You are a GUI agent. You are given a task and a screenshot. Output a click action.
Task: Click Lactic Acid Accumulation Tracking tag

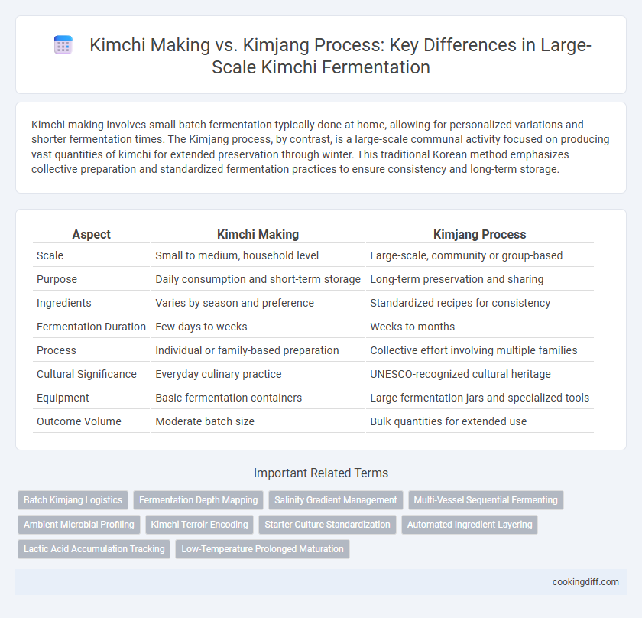coord(94,549)
